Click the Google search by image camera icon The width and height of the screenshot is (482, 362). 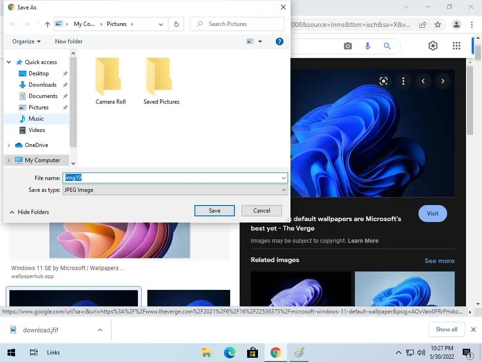coord(348,46)
